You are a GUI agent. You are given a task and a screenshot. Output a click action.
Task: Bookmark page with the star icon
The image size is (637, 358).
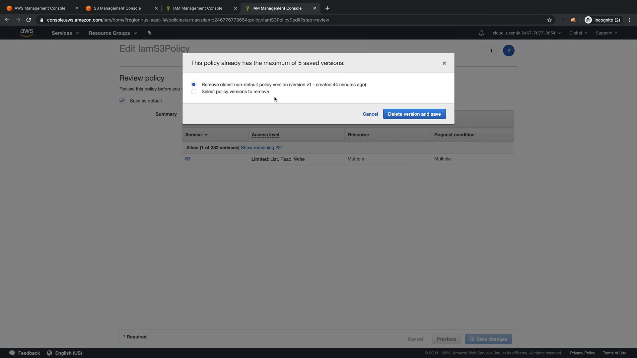pyautogui.click(x=549, y=20)
